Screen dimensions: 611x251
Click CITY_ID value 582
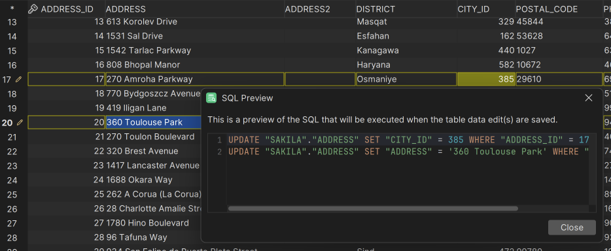[x=486, y=65]
